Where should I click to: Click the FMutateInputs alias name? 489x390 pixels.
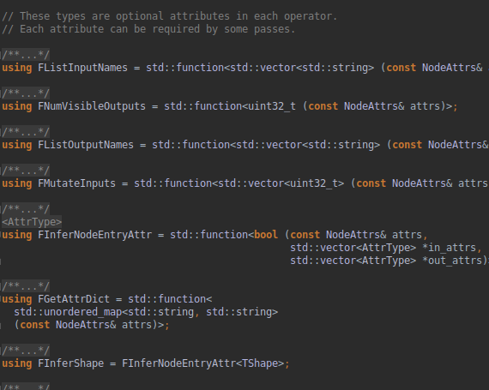[76, 183]
